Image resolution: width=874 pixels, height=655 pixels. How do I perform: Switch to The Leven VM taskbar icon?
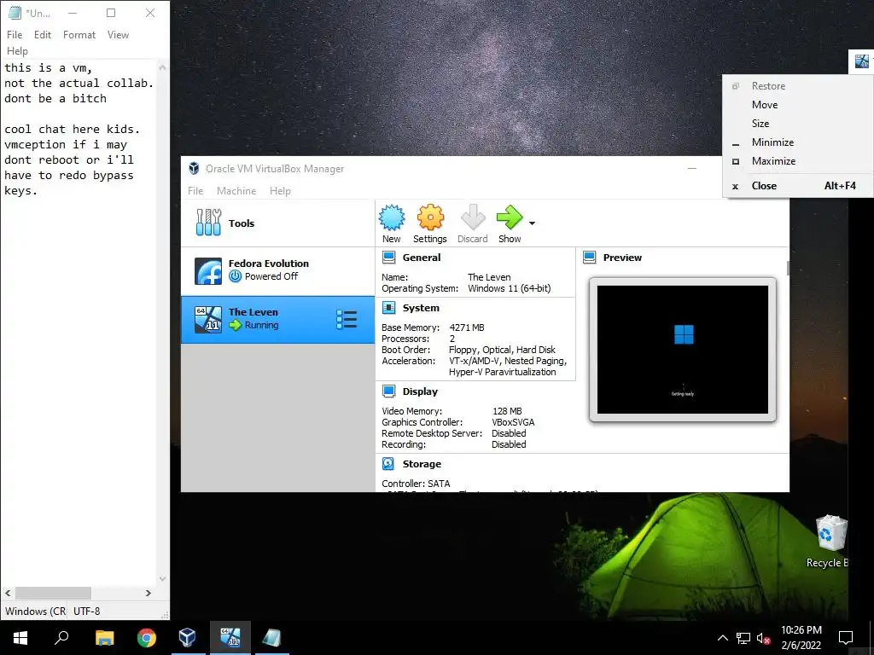pos(230,638)
